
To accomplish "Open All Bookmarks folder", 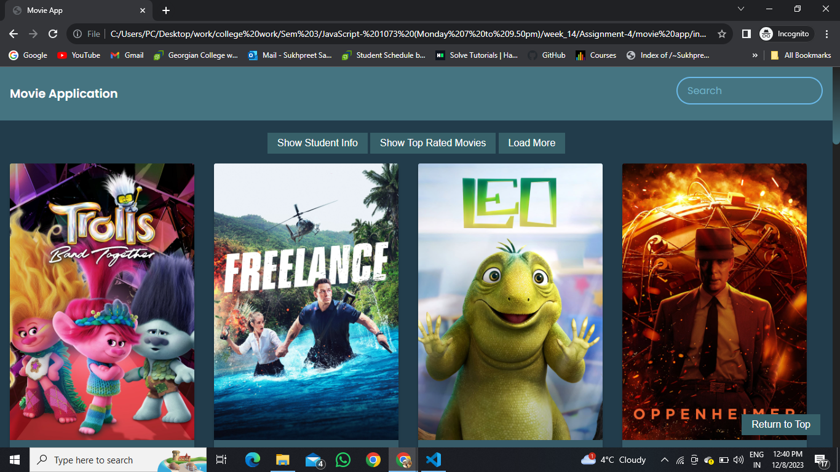I will coord(801,55).
